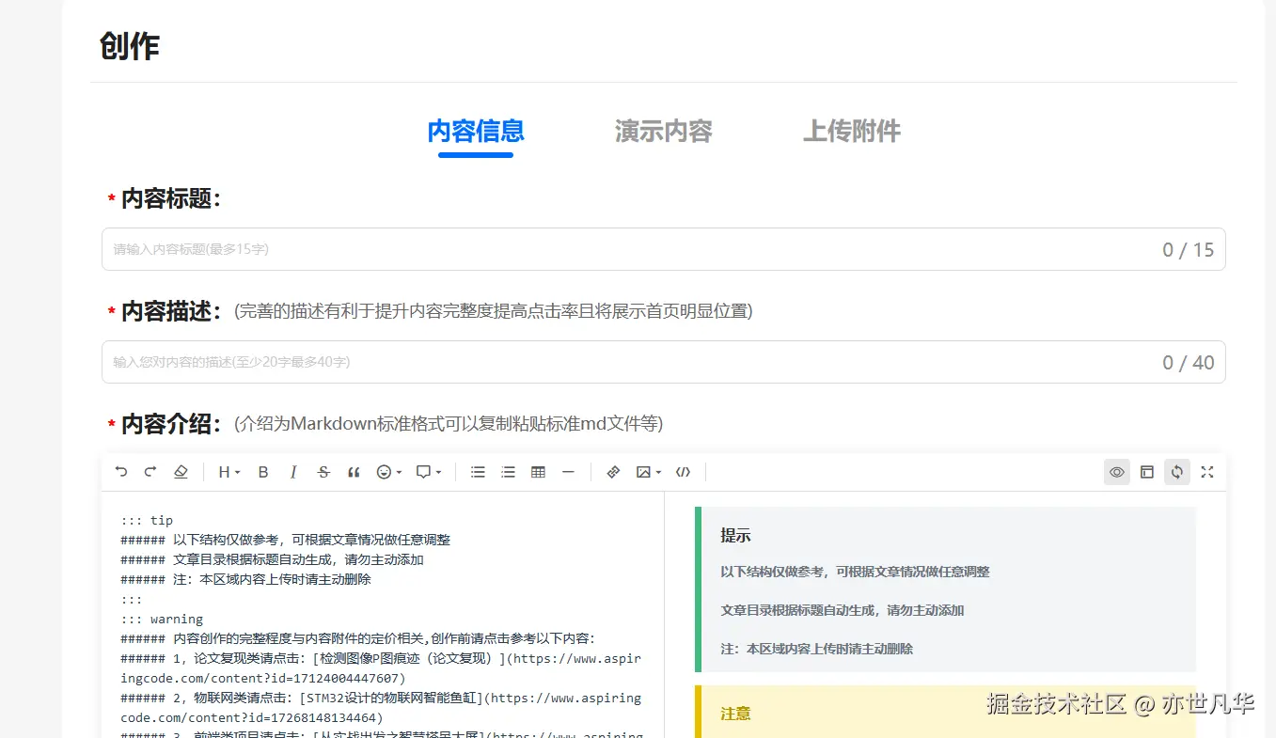Open the heading level dropdown
This screenshot has height=738, width=1276.
pos(226,471)
